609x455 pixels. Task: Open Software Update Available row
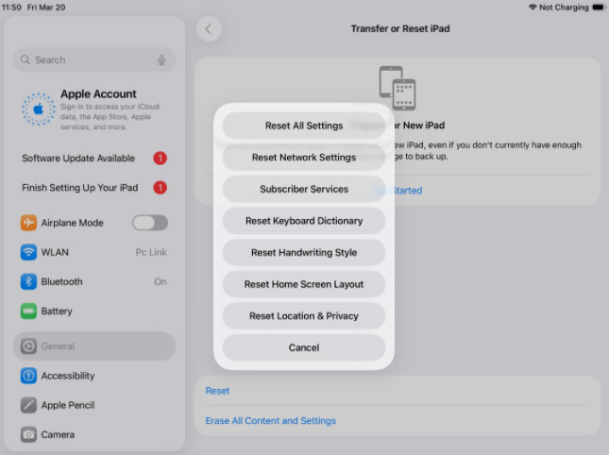94,158
